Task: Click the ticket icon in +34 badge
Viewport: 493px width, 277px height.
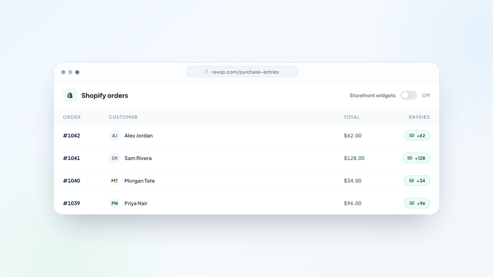Action: click(412, 181)
